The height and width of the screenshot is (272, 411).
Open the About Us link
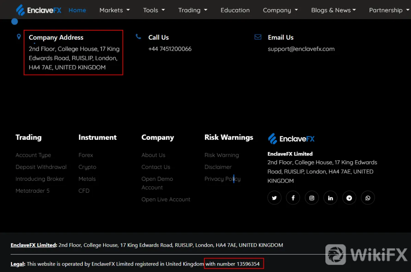tap(153, 155)
